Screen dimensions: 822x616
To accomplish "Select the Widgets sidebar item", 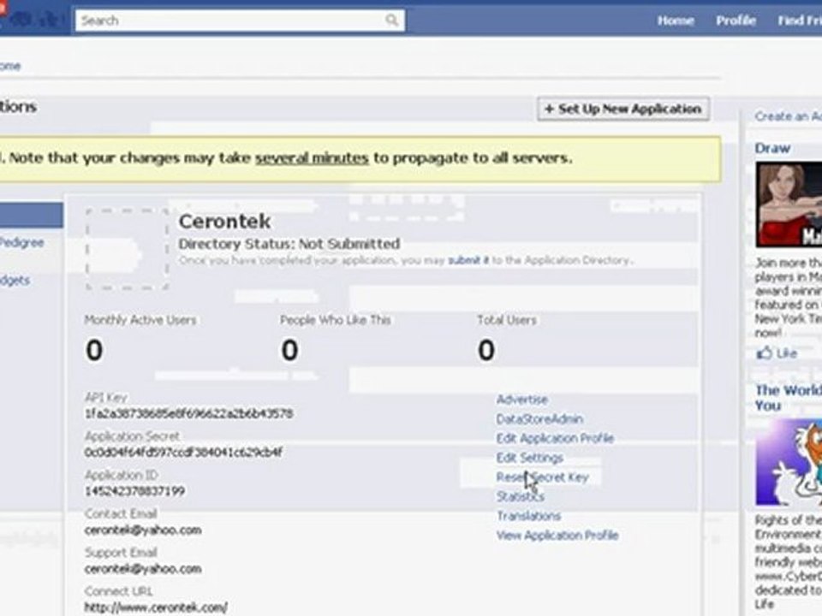I will tap(15, 281).
